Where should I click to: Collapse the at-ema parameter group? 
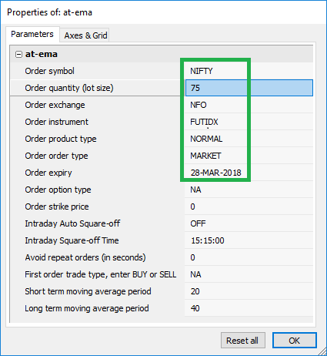[18, 54]
